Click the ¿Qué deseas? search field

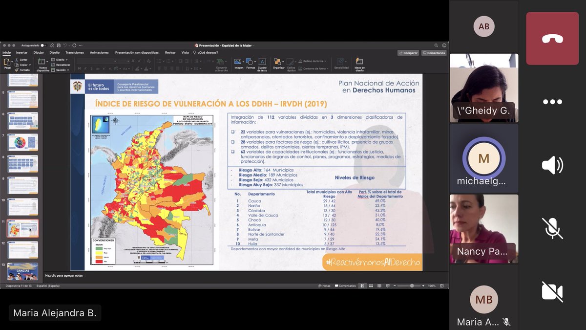click(206, 52)
